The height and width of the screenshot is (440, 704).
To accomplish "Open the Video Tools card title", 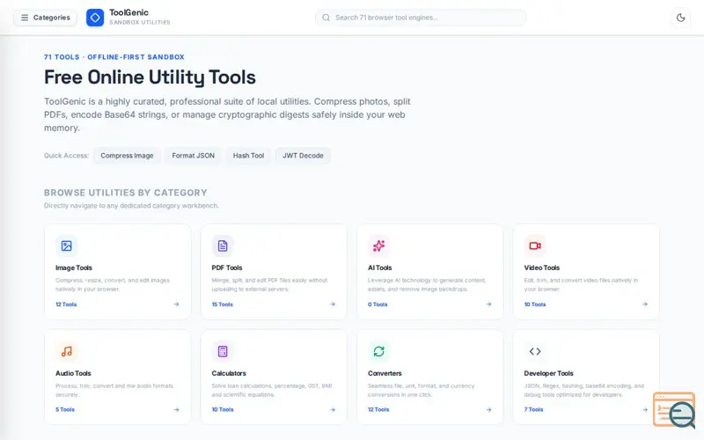I will tap(542, 268).
